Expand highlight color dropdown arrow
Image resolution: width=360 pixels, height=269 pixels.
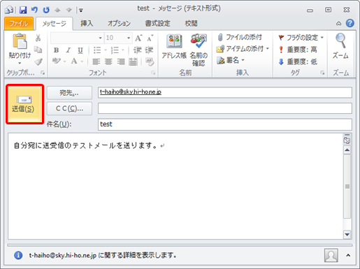pyautogui.click(x=65, y=61)
